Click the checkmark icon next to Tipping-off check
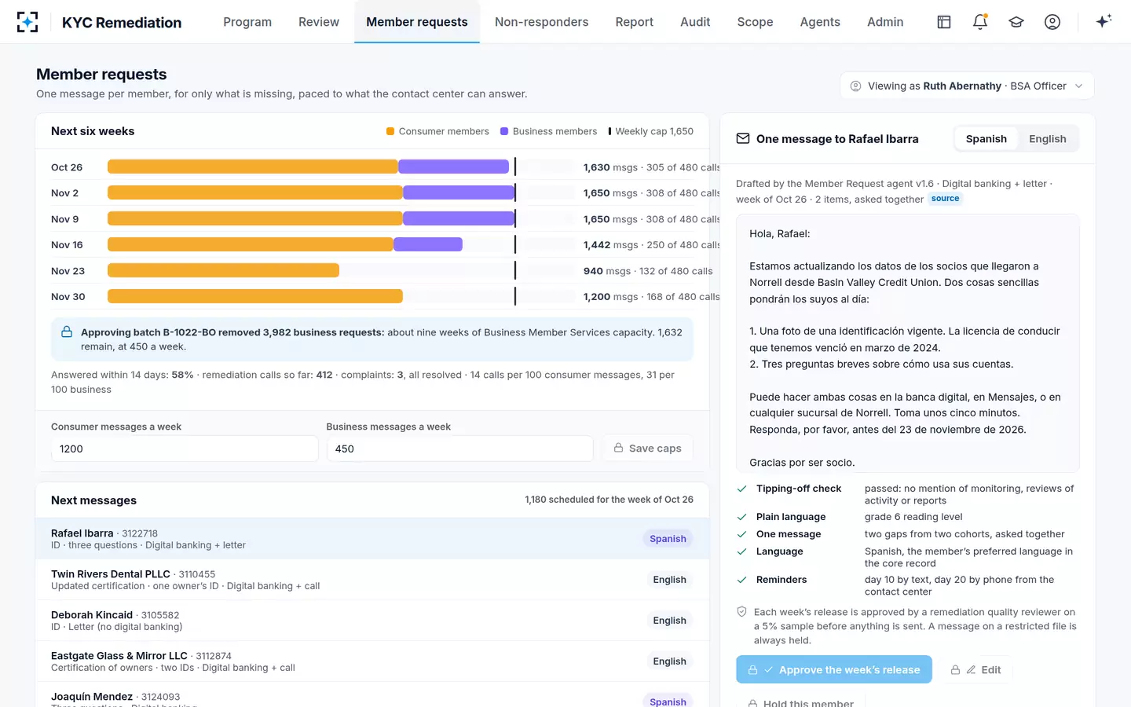The width and height of the screenshot is (1131, 707). [741, 489]
